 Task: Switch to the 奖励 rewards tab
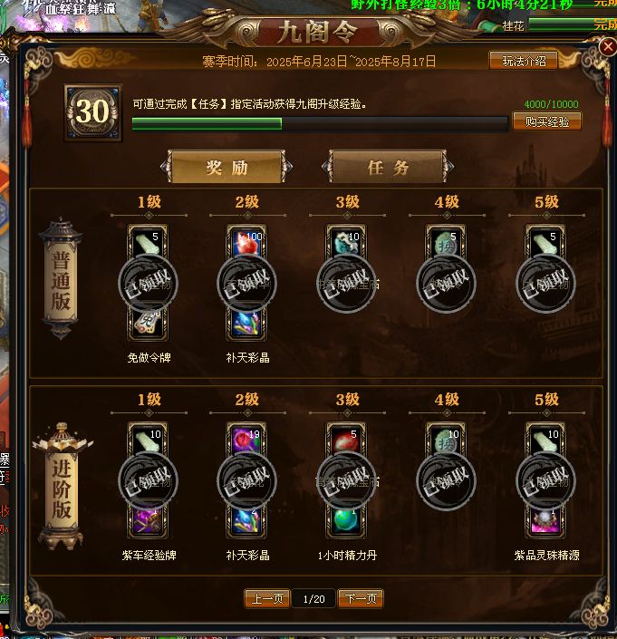click(x=227, y=167)
